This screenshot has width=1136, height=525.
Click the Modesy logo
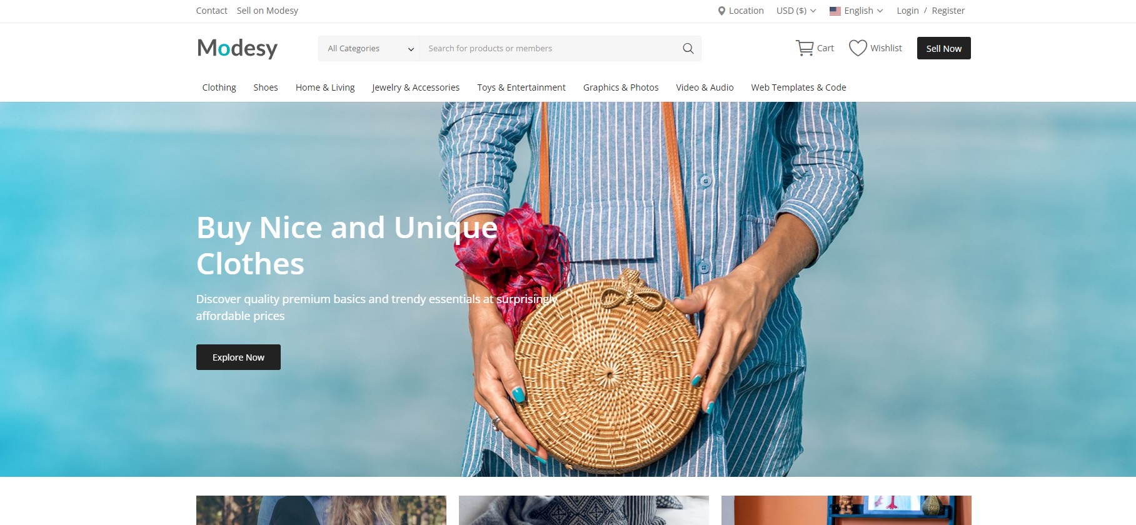(238, 48)
